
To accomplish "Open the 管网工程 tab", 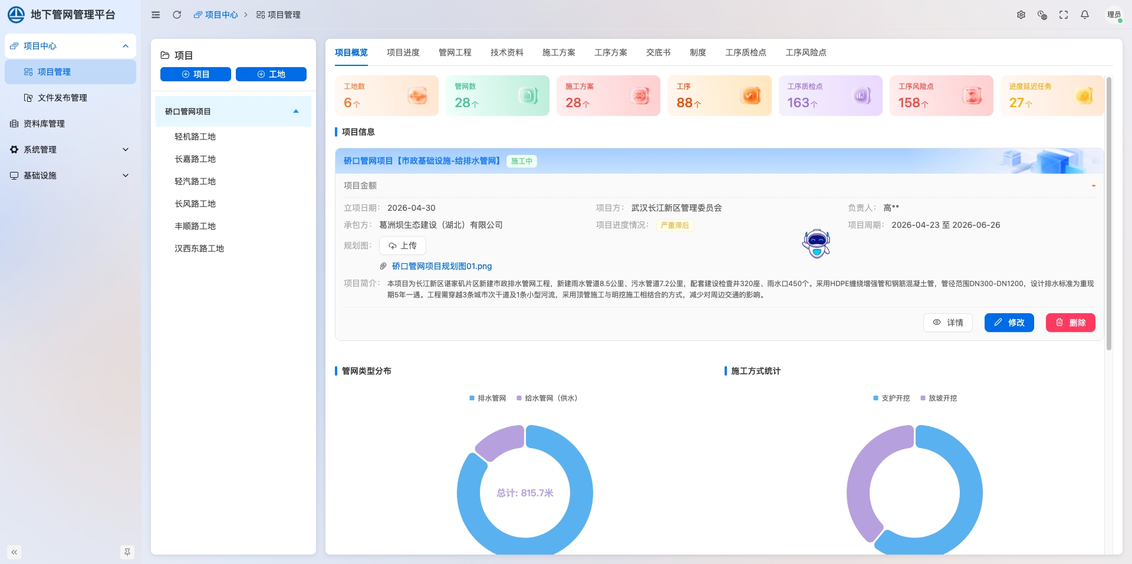I will (455, 52).
